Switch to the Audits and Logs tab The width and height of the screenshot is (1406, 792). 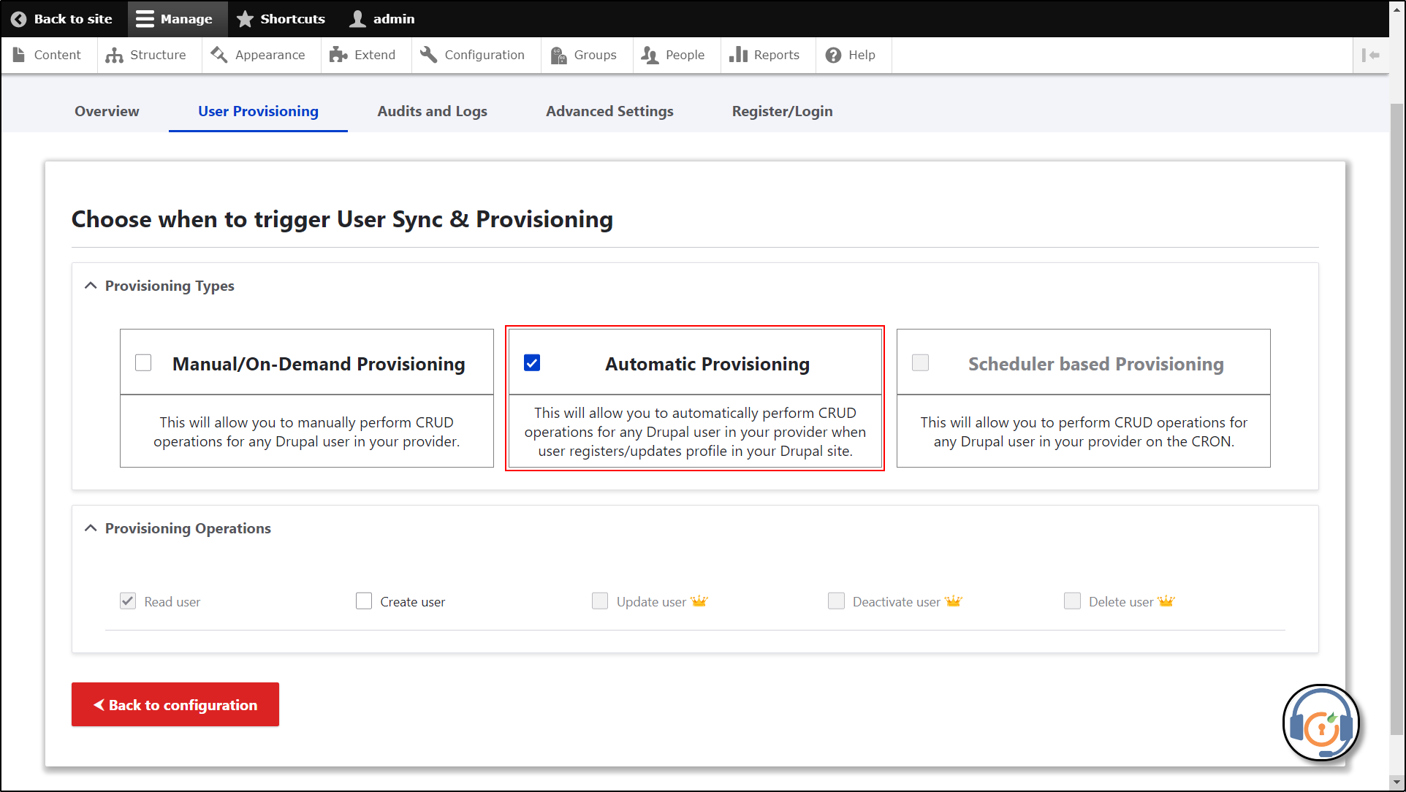pyautogui.click(x=432, y=111)
